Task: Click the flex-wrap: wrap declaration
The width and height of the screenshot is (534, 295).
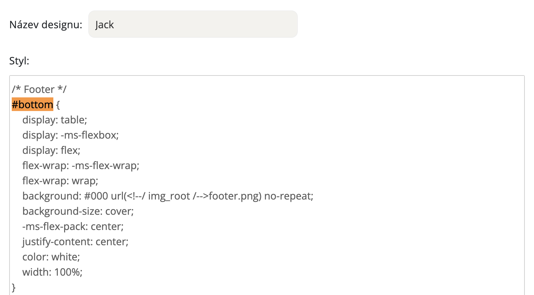Action: (x=60, y=180)
